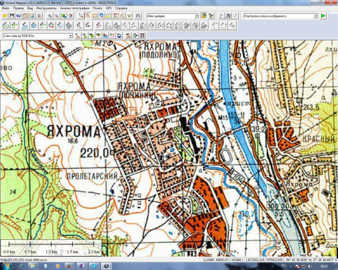Toggle Lidar ground points filter (G)
This screenshot has height=270, width=338.
[78, 35]
